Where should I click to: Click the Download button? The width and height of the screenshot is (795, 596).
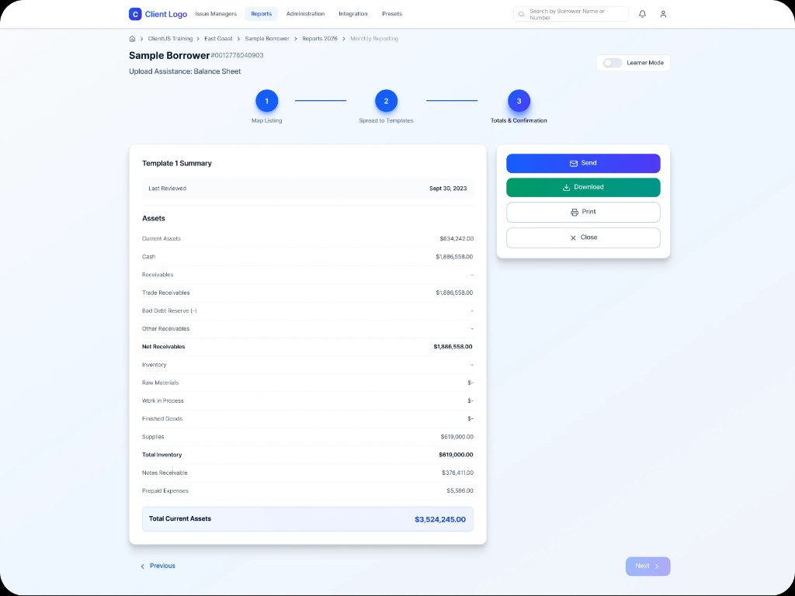[583, 188]
